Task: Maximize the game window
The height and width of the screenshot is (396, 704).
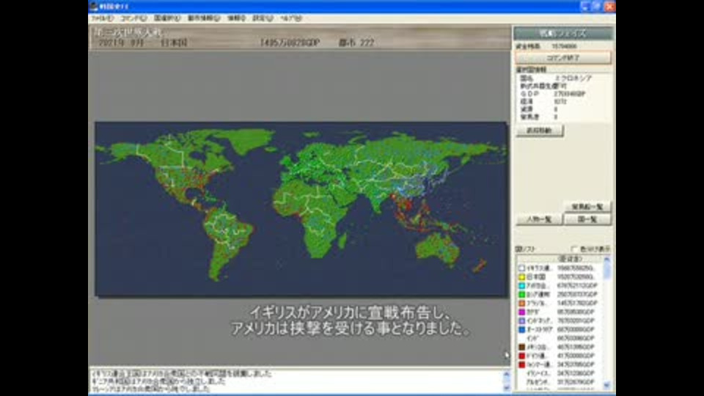Action: point(597,7)
